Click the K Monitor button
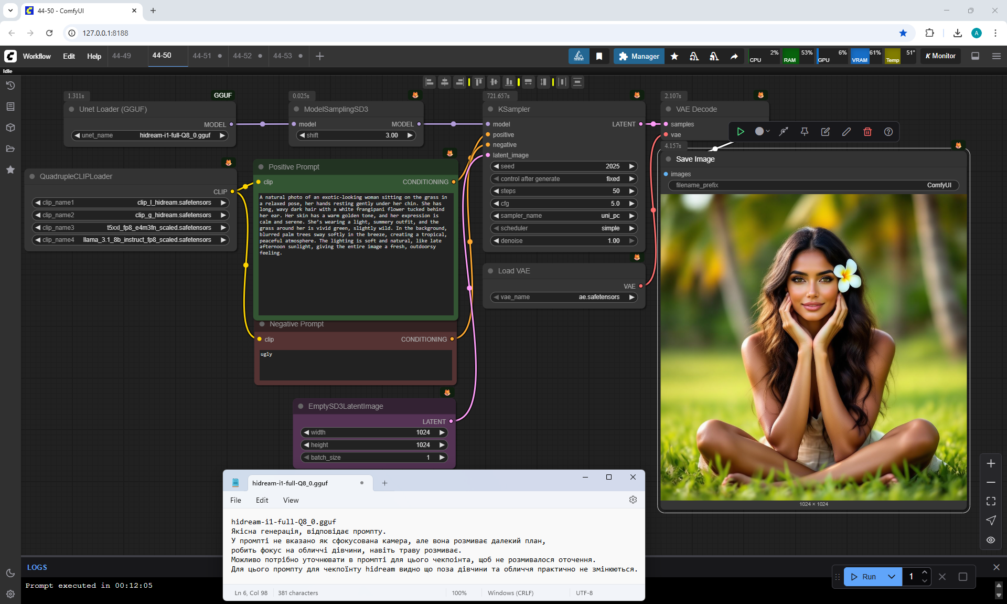Image resolution: width=1007 pixels, height=604 pixels. pyautogui.click(x=940, y=56)
